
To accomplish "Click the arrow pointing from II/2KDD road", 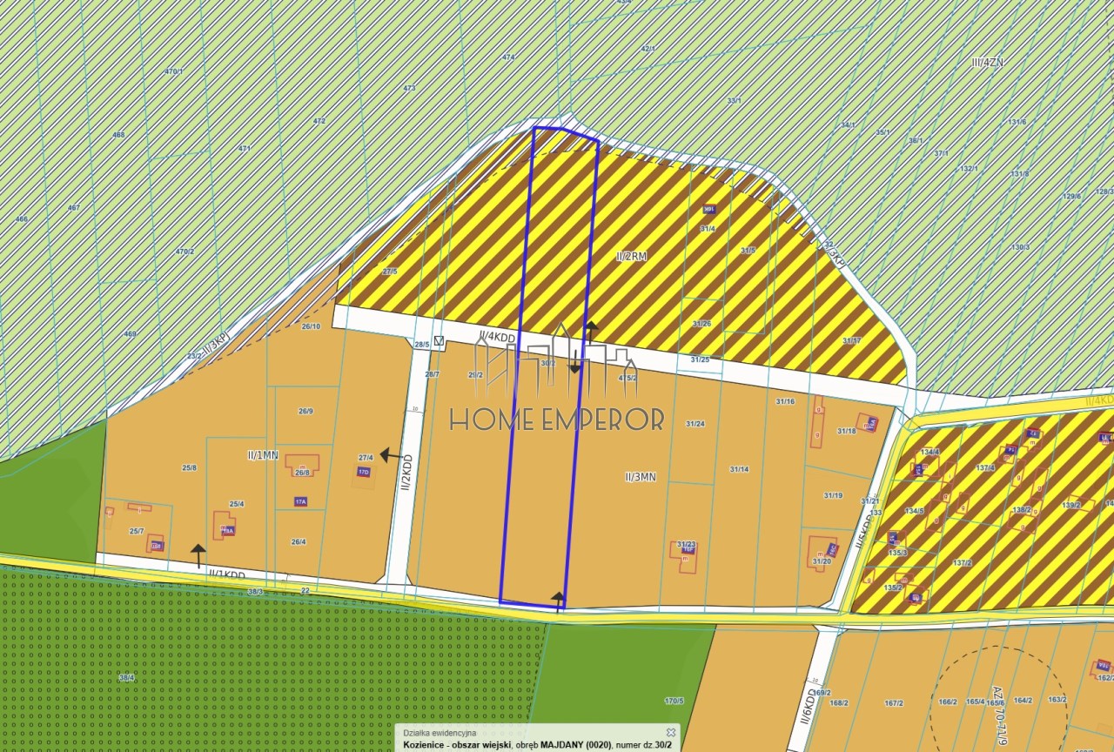I will tap(390, 454).
